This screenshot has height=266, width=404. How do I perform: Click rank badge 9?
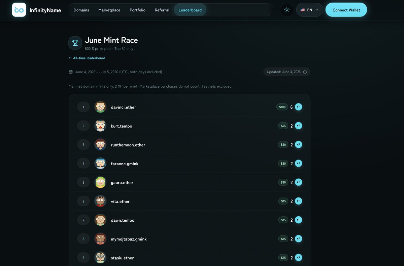[x=83, y=258]
